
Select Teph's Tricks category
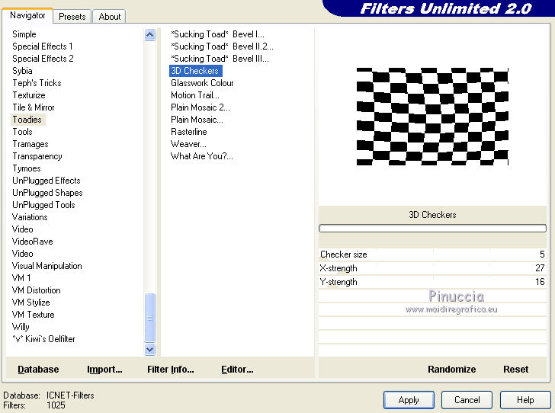pyautogui.click(x=37, y=83)
